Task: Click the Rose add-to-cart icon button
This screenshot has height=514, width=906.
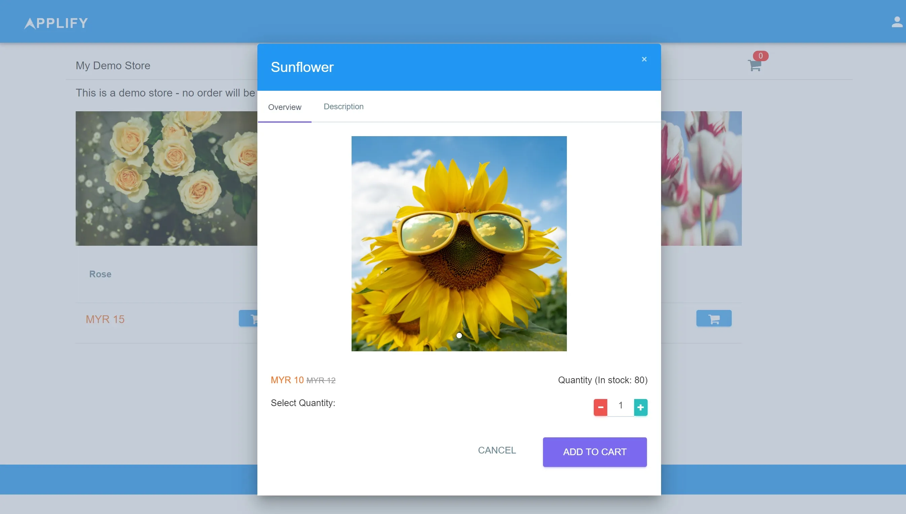Action: click(248, 318)
